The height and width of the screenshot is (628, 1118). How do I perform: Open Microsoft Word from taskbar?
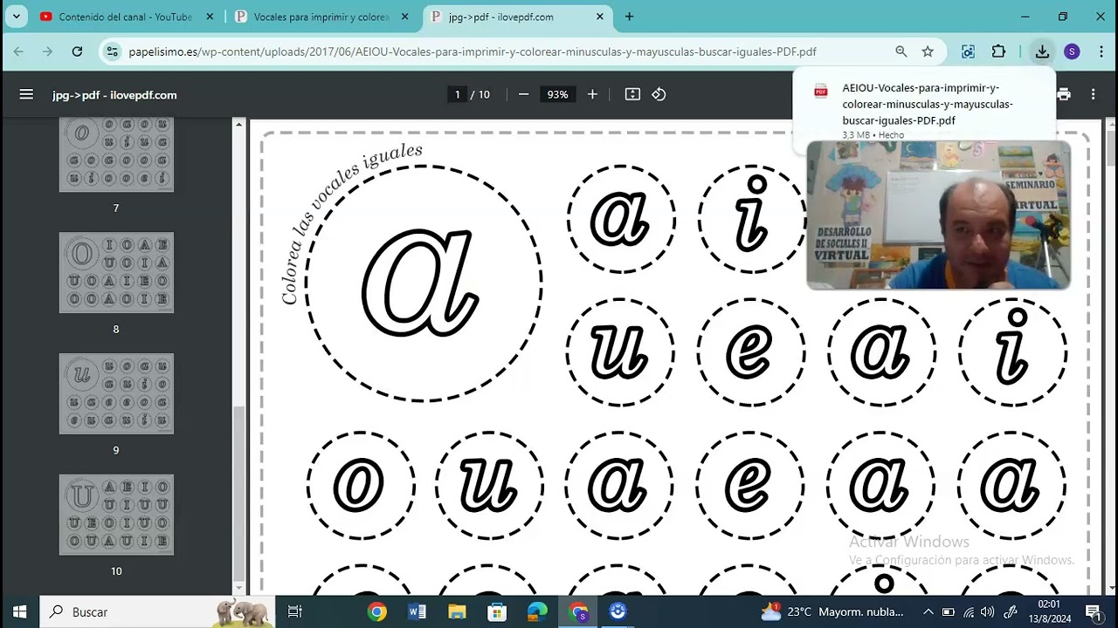click(417, 611)
